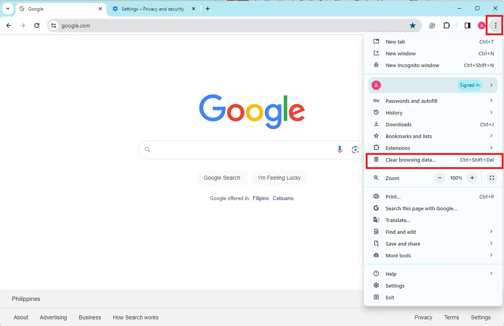Image resolution: width=504 pixels, height=326 pixels.
Task: Expand Save and share submenu
Action: pyautogui.click(x=433, y=244)
